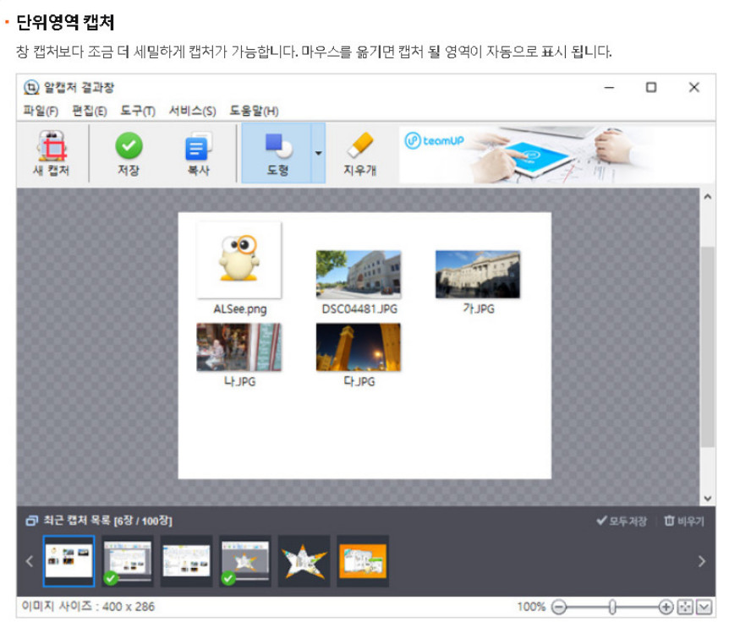
Task: Close the 알캡처 결과창 window
Action: tap(694, 87)
